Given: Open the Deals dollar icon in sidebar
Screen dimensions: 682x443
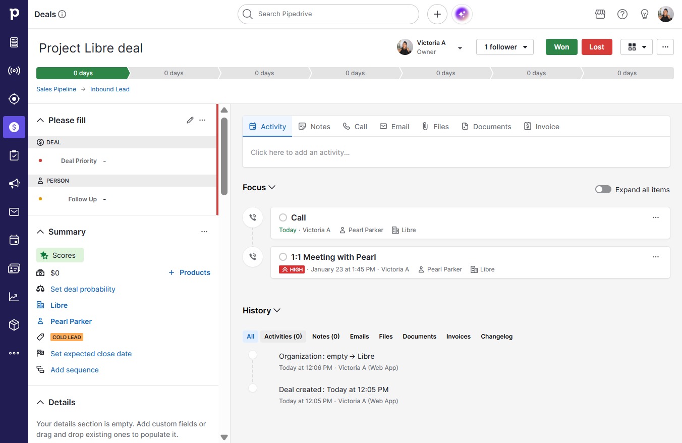Looking at the screenshot, I should pos(14,127).
